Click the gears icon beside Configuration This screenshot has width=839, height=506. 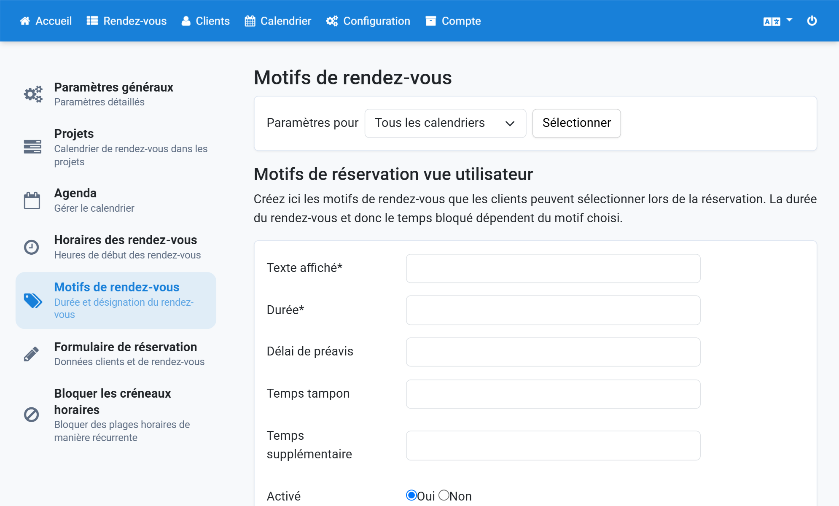tap(332, 21)
